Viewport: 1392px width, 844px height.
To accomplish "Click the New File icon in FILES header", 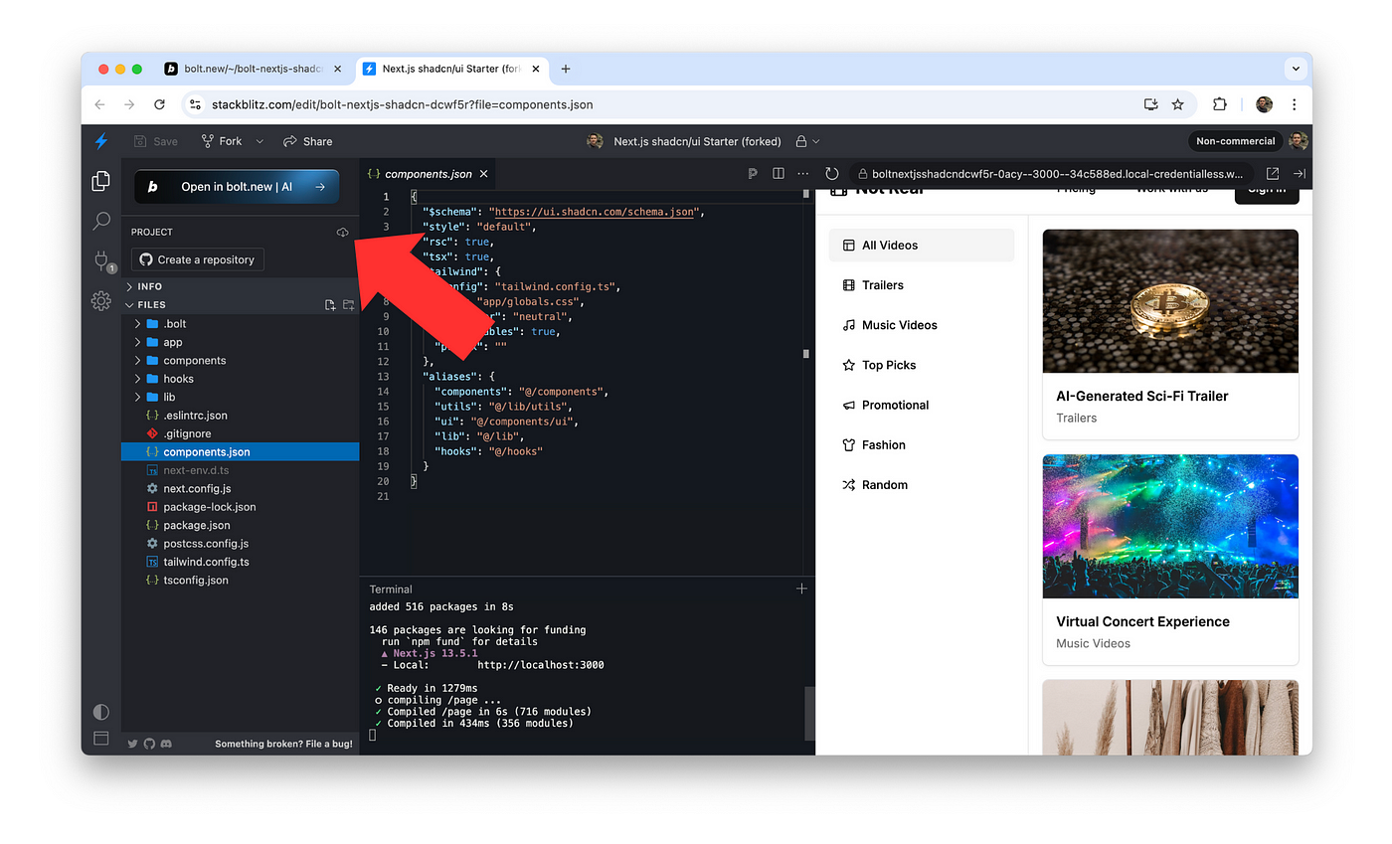I will (330, 305).
